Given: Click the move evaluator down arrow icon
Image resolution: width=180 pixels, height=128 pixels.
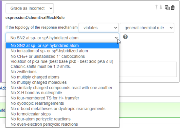Looking at the screenshot, I should (x=161, y=7).
